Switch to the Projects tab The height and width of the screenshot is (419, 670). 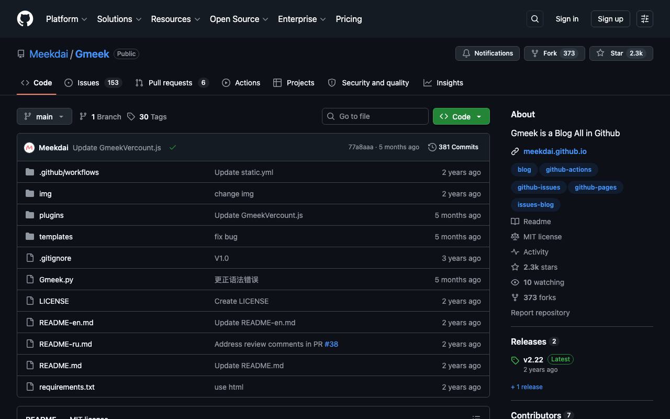(x=294, y=83)
